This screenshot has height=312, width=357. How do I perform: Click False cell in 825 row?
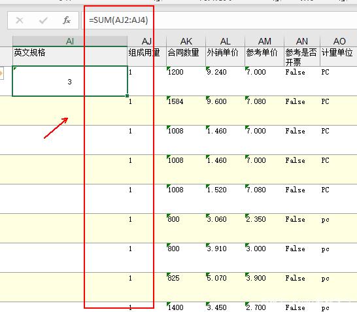(x=302, y=287)
